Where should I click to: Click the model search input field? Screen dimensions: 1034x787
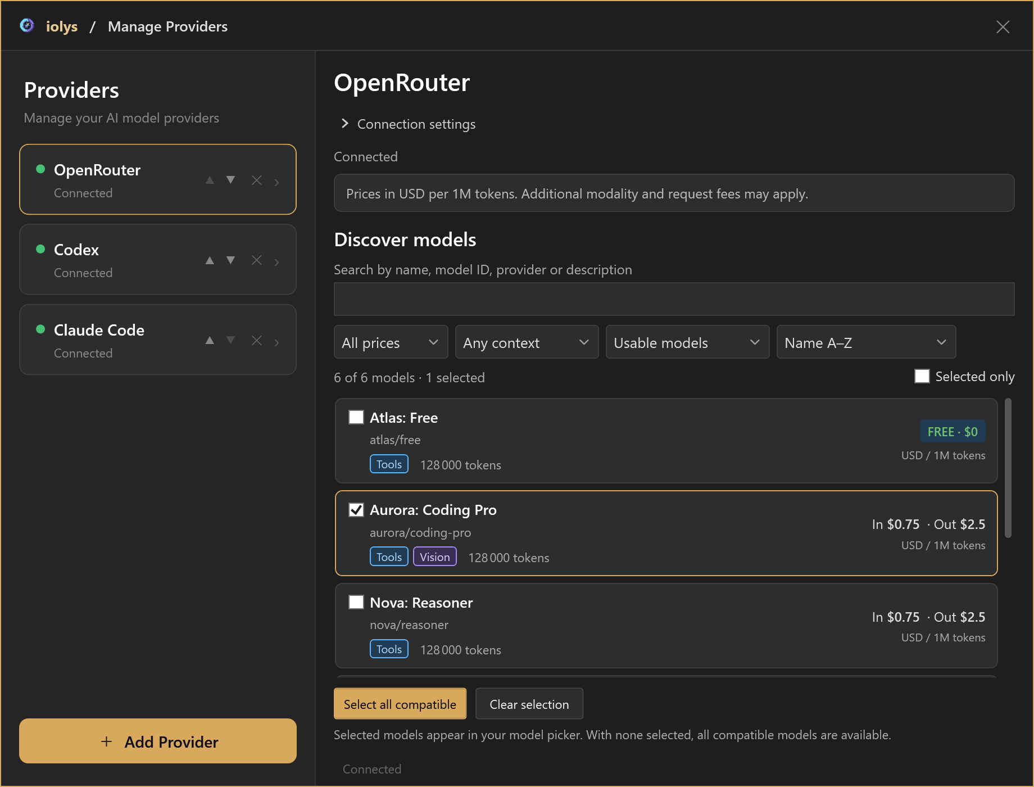[x=674, y=299]
